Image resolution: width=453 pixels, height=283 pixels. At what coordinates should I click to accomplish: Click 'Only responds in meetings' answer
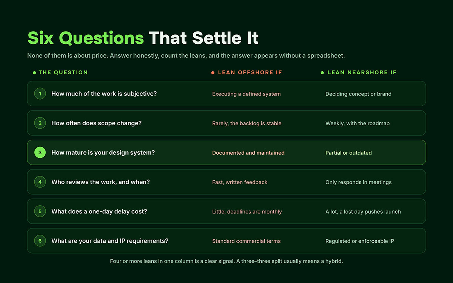click(359, 182)
